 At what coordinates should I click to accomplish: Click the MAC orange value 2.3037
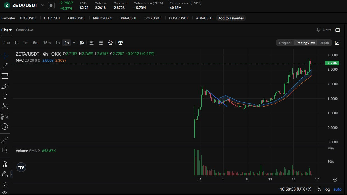pos(61,60)
